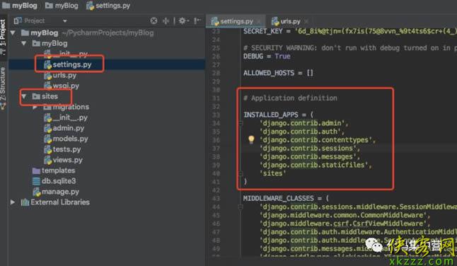457x266 pixels.
Task: Select the templates folder in tree
Action: (58, 170)
